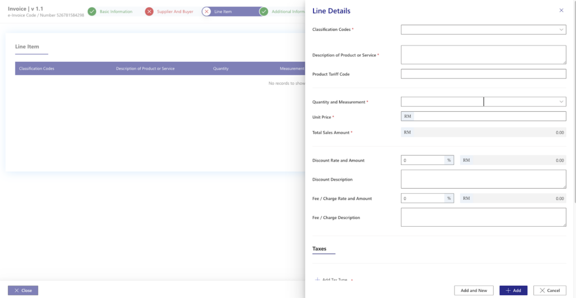Click the green checkmark icon for Basic Information

coord(92,12)
